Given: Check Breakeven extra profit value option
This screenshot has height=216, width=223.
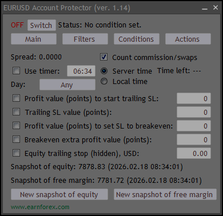Looking at the screenshot, I should coord(16,139).
